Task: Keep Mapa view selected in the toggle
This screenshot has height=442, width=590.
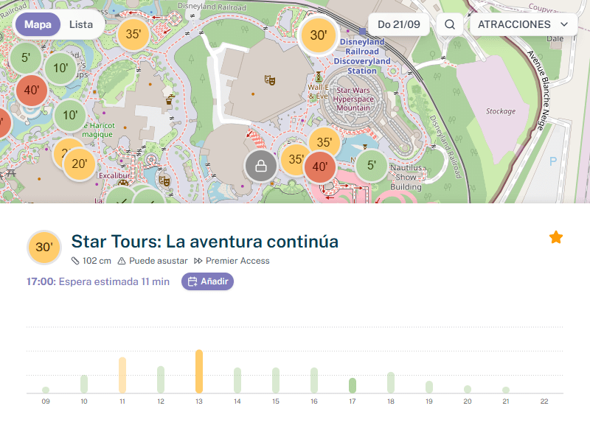Action: pyautogui.click(x=38, y=24)
